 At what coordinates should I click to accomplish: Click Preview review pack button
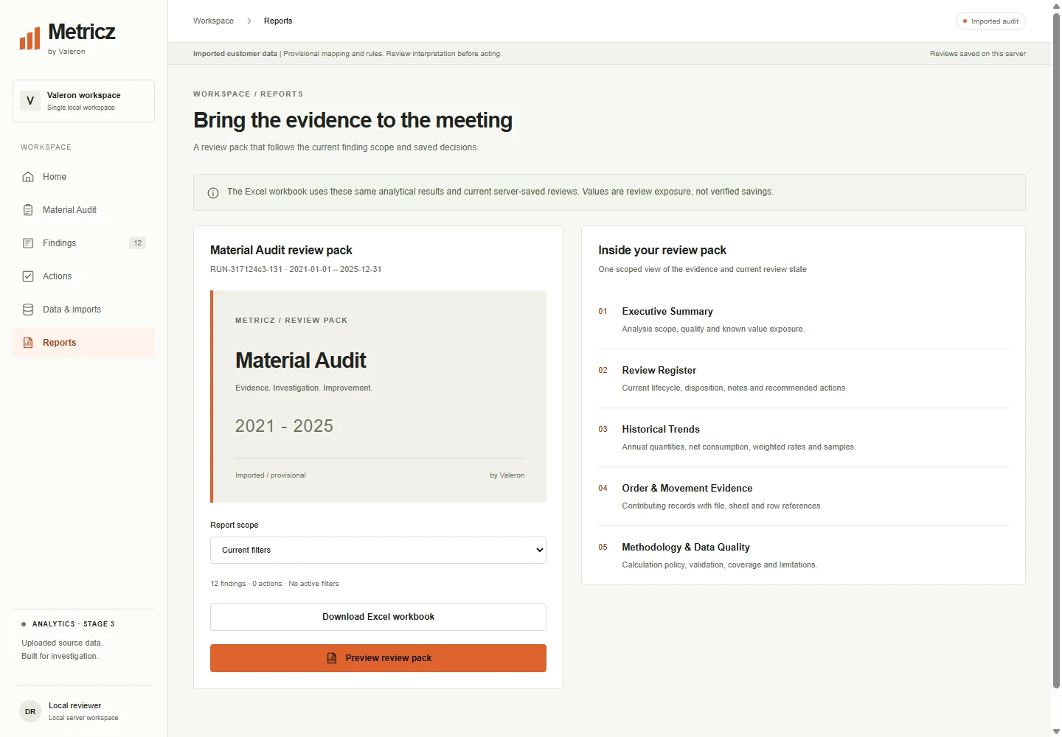coord(378,658)
